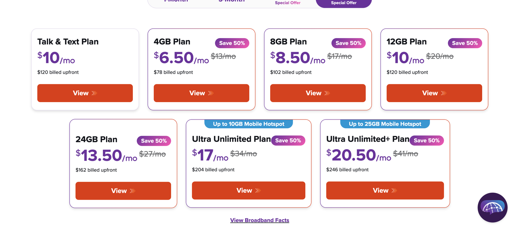
Task: Click the Save 50% badge on 4GB Plan
Action: [x=232, y=43]
